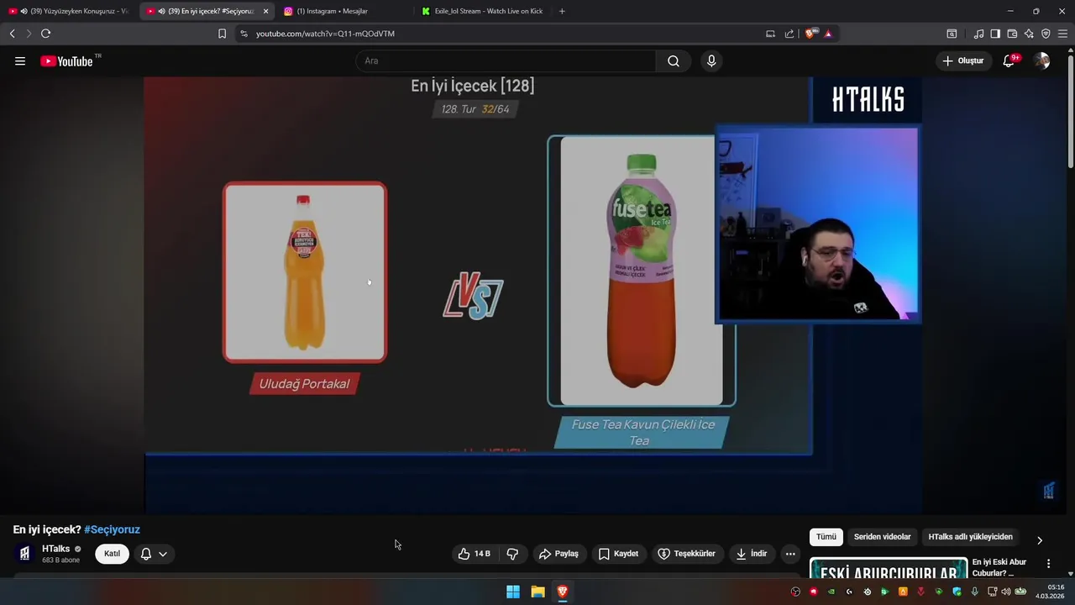Open a new browser tab with plus
Screen dimensions: 1075x605
tap(562, 11)
